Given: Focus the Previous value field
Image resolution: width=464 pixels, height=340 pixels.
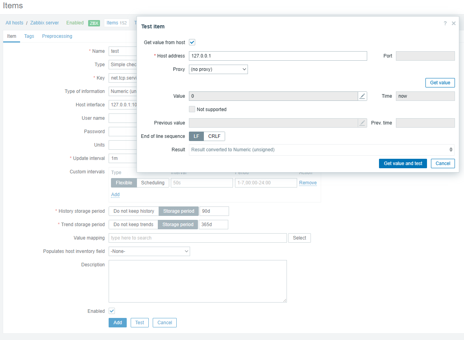Looking at the screenshot, I should (x=274, y=123).
